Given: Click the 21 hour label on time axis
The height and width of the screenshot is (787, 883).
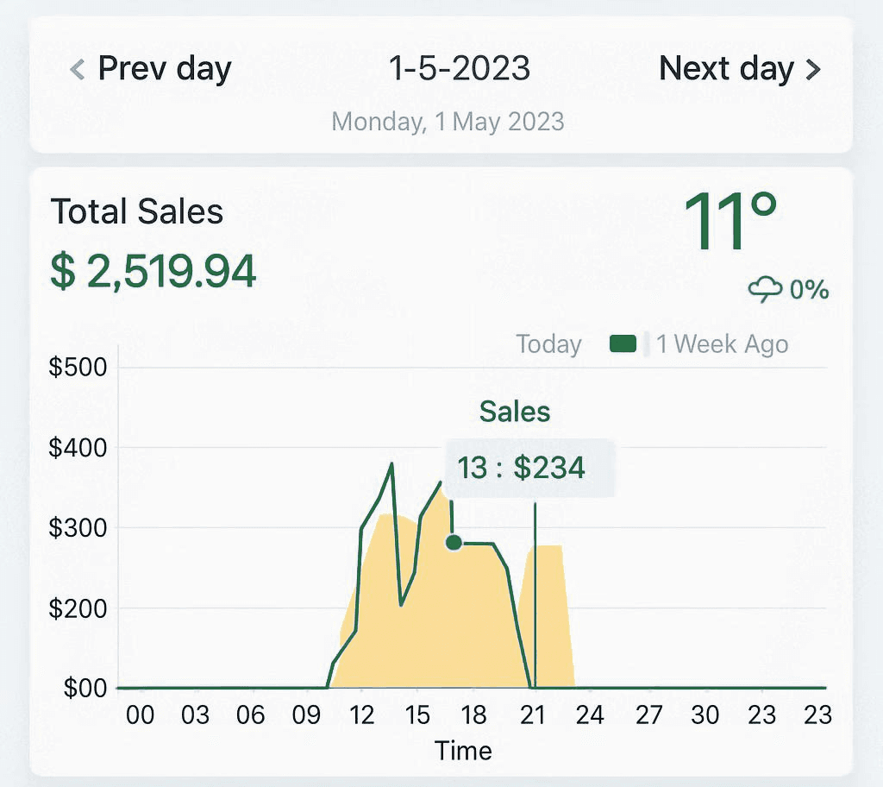Looking at the screenshot, I should [535, 715].
